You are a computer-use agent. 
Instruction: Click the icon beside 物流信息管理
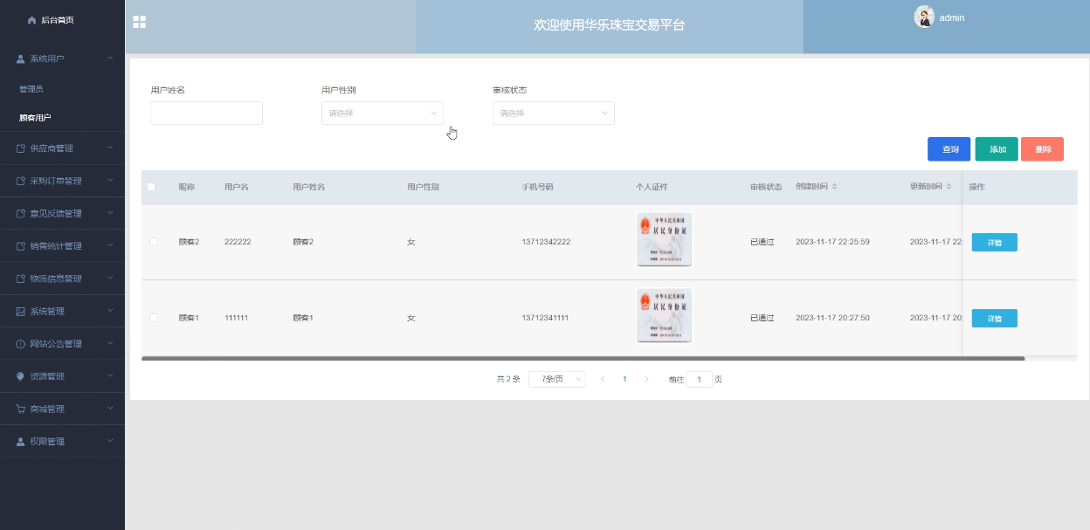21,279
